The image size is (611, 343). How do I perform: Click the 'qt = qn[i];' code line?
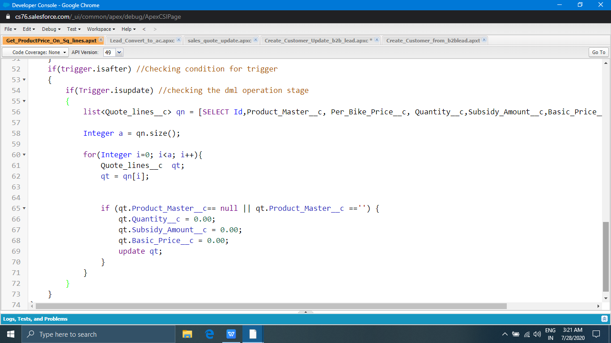point(125,176)
